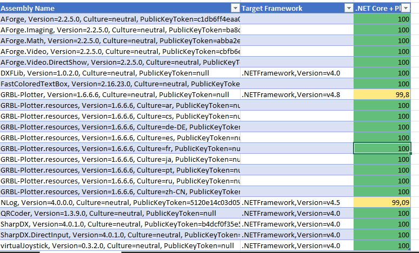The height and width of the screenshot is (253, 419).
Task: Click the AForge.Math assembly cell
Action: pos(120,41)
